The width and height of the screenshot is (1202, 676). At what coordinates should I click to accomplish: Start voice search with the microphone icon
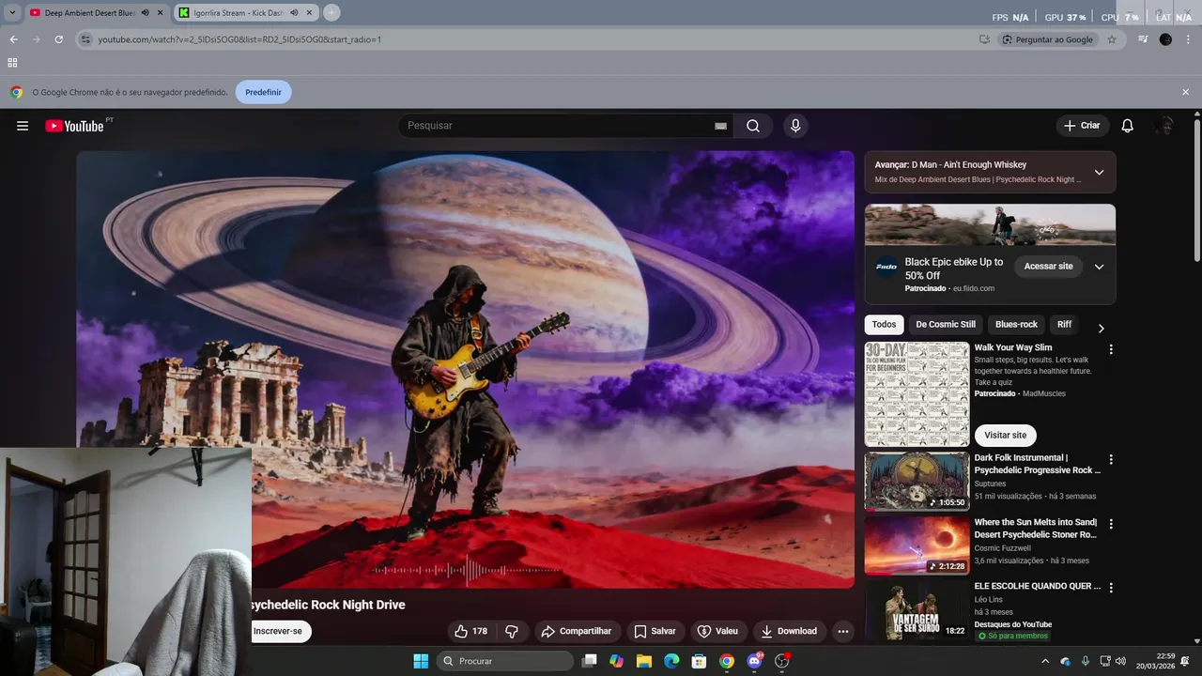pyautogui.click(x=795, y=126)
